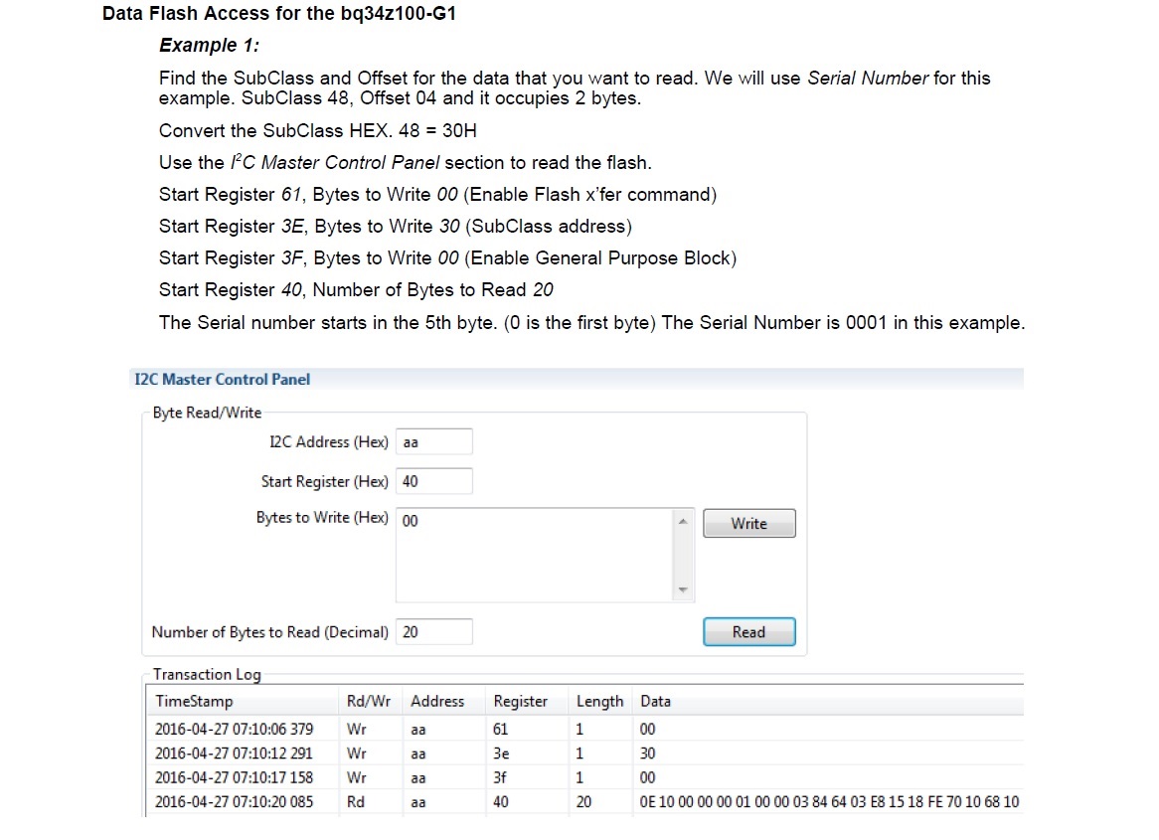Click the Data column header

(x=828, y=701)
